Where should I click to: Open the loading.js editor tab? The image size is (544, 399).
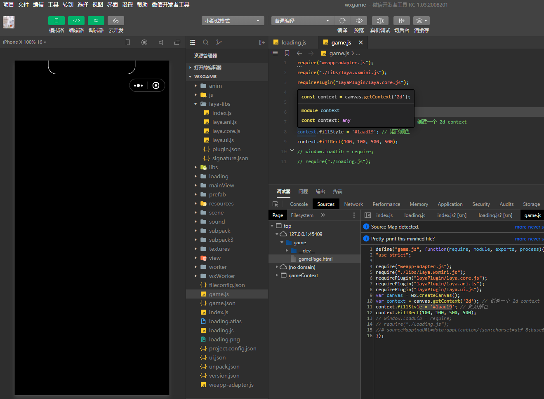pos(293,42)
